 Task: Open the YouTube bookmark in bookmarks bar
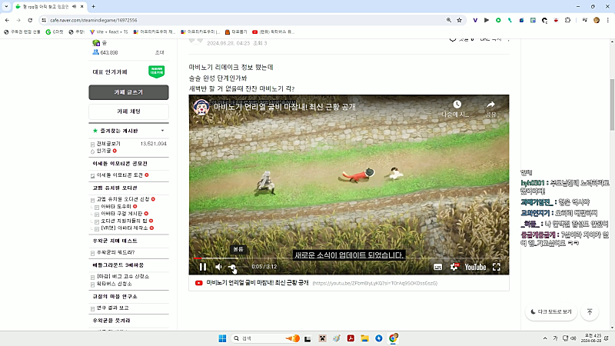pos(273,32)
